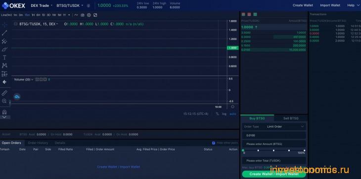Click the info icon next to BTSG/TUSDK
Image resolution: width=361 pixels, height=179 pixels.
[89, 6]
